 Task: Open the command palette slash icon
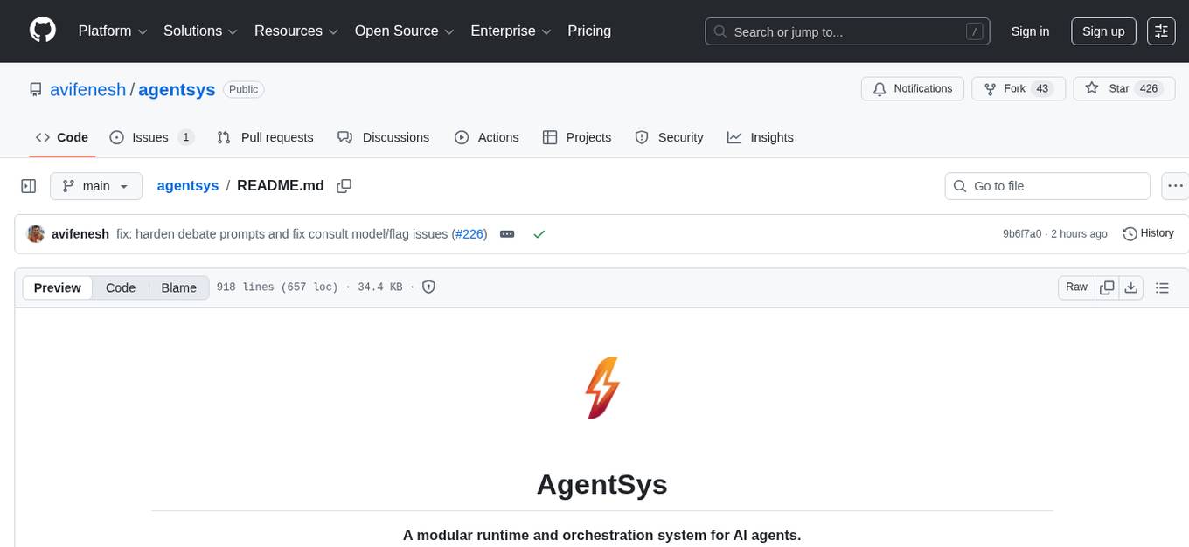(974, 31)
